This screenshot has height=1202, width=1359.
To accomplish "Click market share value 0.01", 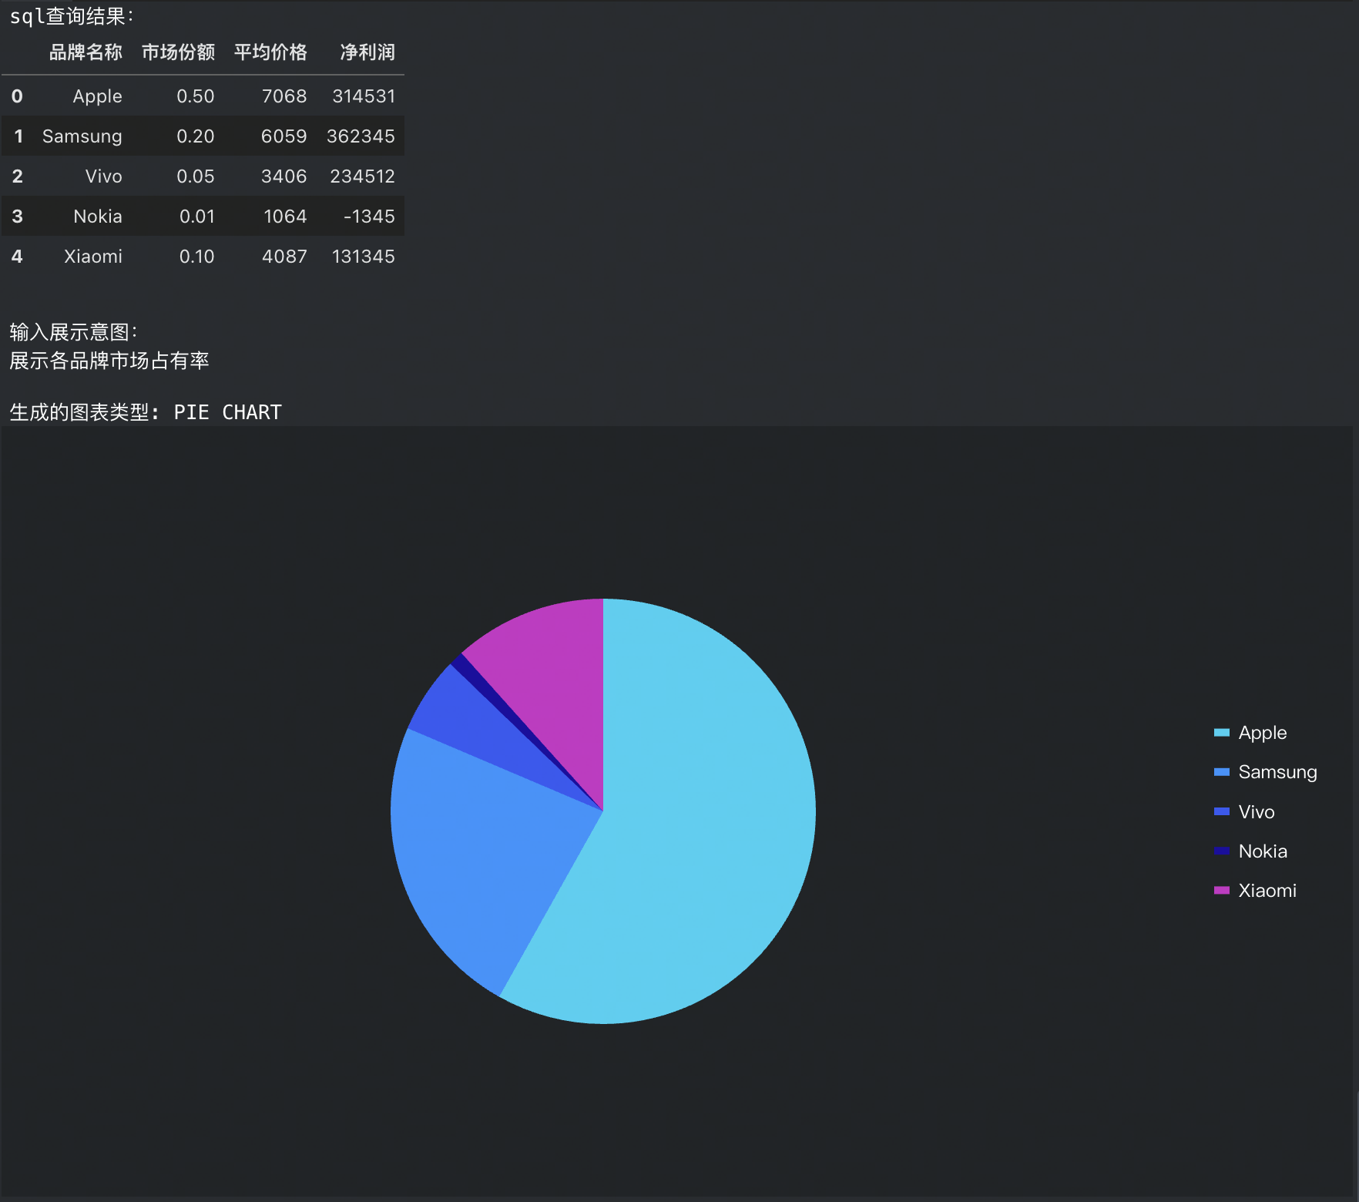I will (x=197, y=217).
